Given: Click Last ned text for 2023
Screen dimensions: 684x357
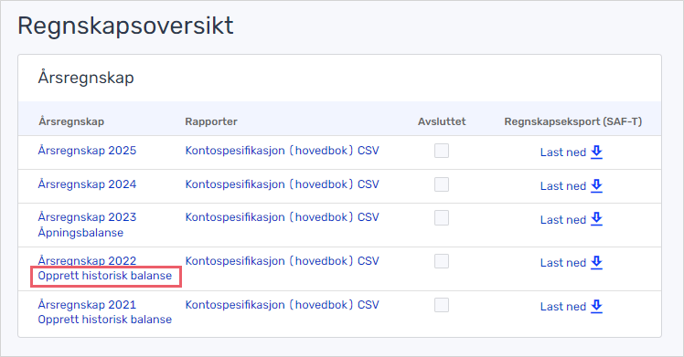Looking at the screenshot, I should pyautogui.click(x=563, y=220).
